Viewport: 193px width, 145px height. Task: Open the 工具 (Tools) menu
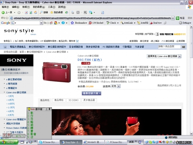tap(52, 7)
